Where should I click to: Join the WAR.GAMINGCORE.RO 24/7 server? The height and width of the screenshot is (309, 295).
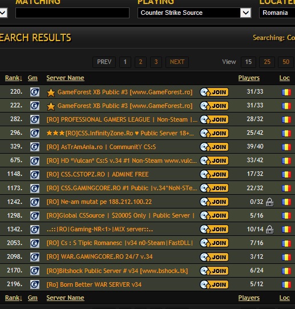click(x=214, y=257)
